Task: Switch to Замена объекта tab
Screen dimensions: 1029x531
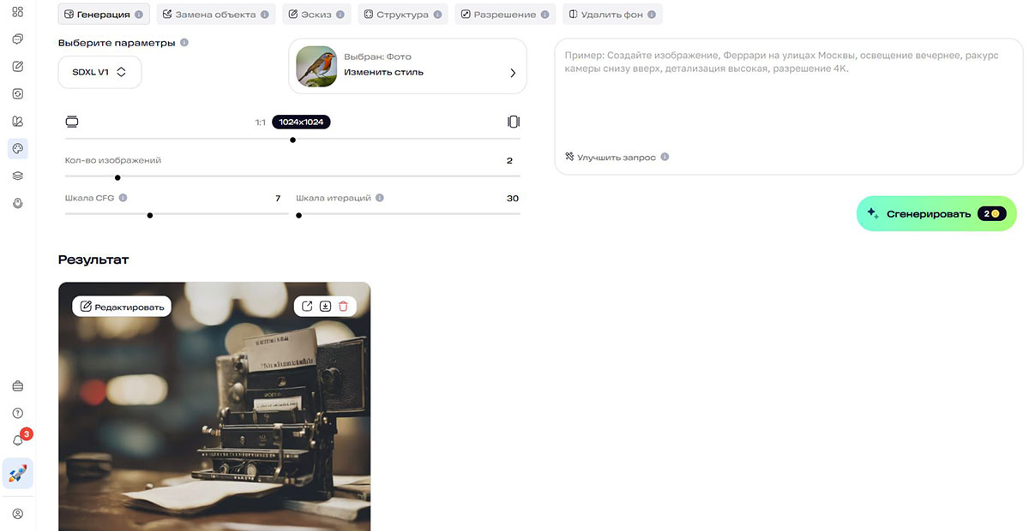Action: (x=216, y=15)
